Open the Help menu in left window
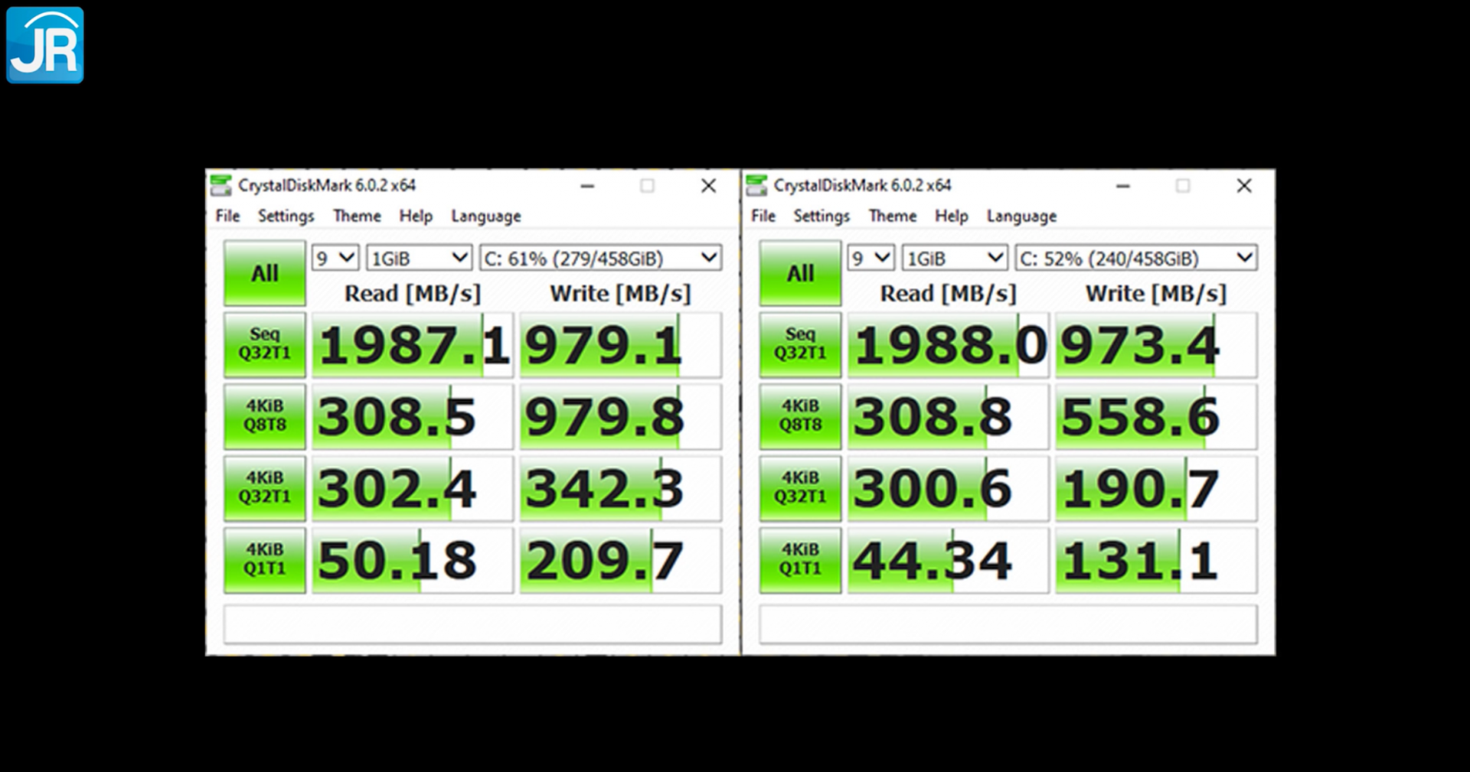The width and height of the screenshot is (1470, 772). 415,216
